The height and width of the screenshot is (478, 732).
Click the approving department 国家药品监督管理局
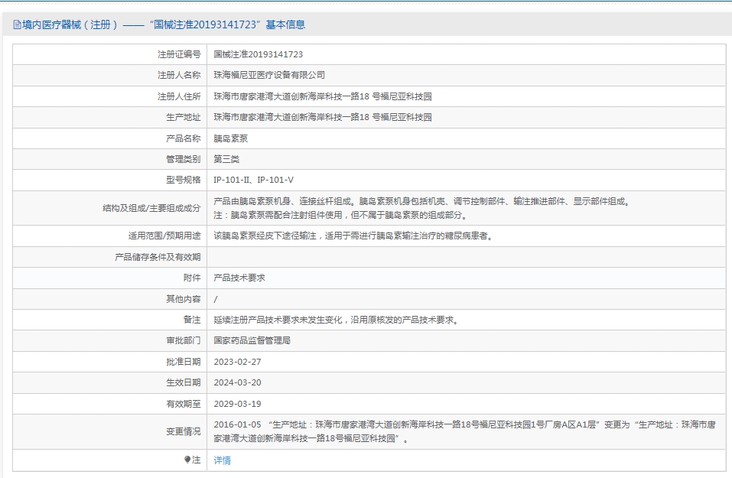click(252, 340)
